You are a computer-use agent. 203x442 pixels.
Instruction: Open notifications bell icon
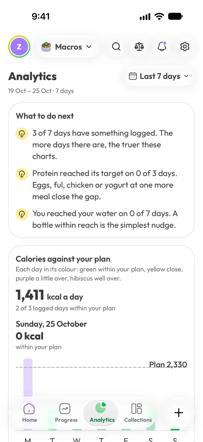pyautogui.click(x=162, y=47)
